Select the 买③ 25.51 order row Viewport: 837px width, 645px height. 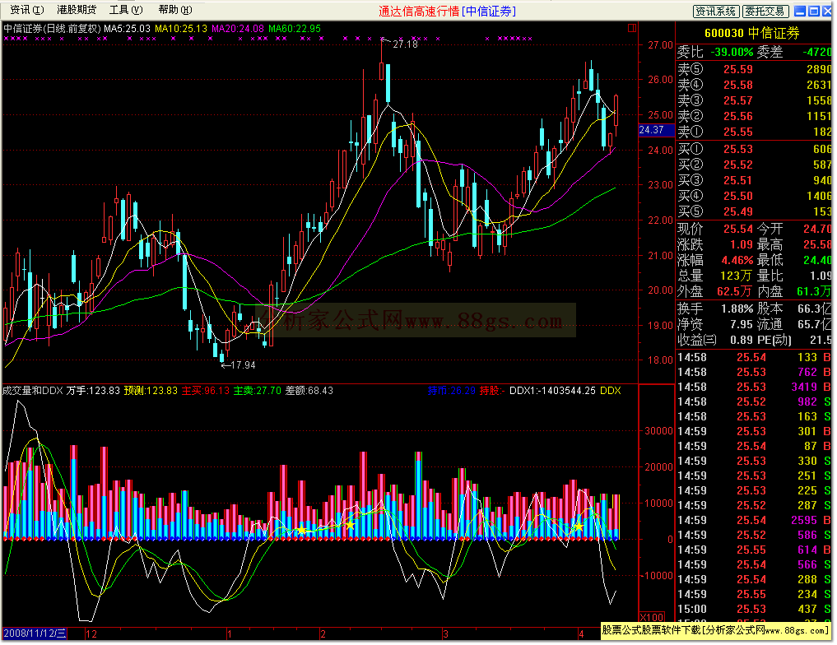(x=754, y=181)
